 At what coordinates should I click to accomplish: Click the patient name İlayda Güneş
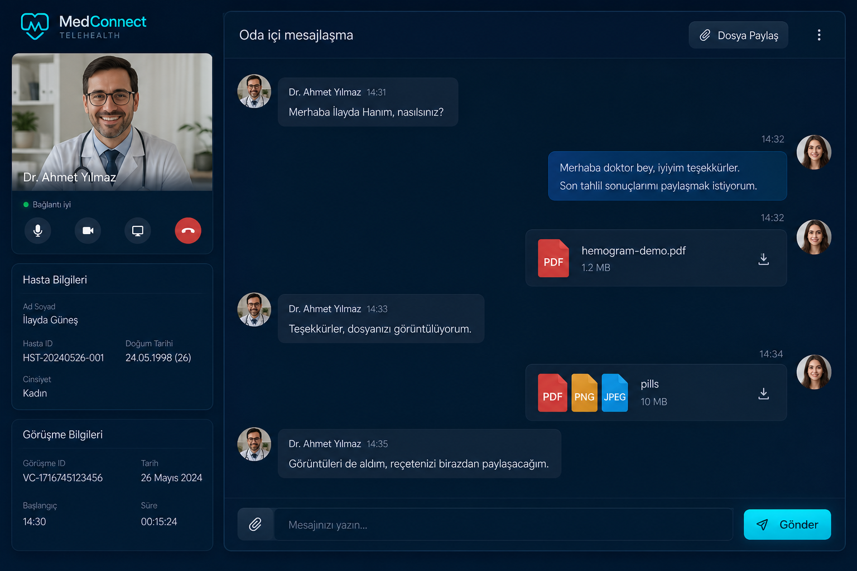tap(50, 320)
